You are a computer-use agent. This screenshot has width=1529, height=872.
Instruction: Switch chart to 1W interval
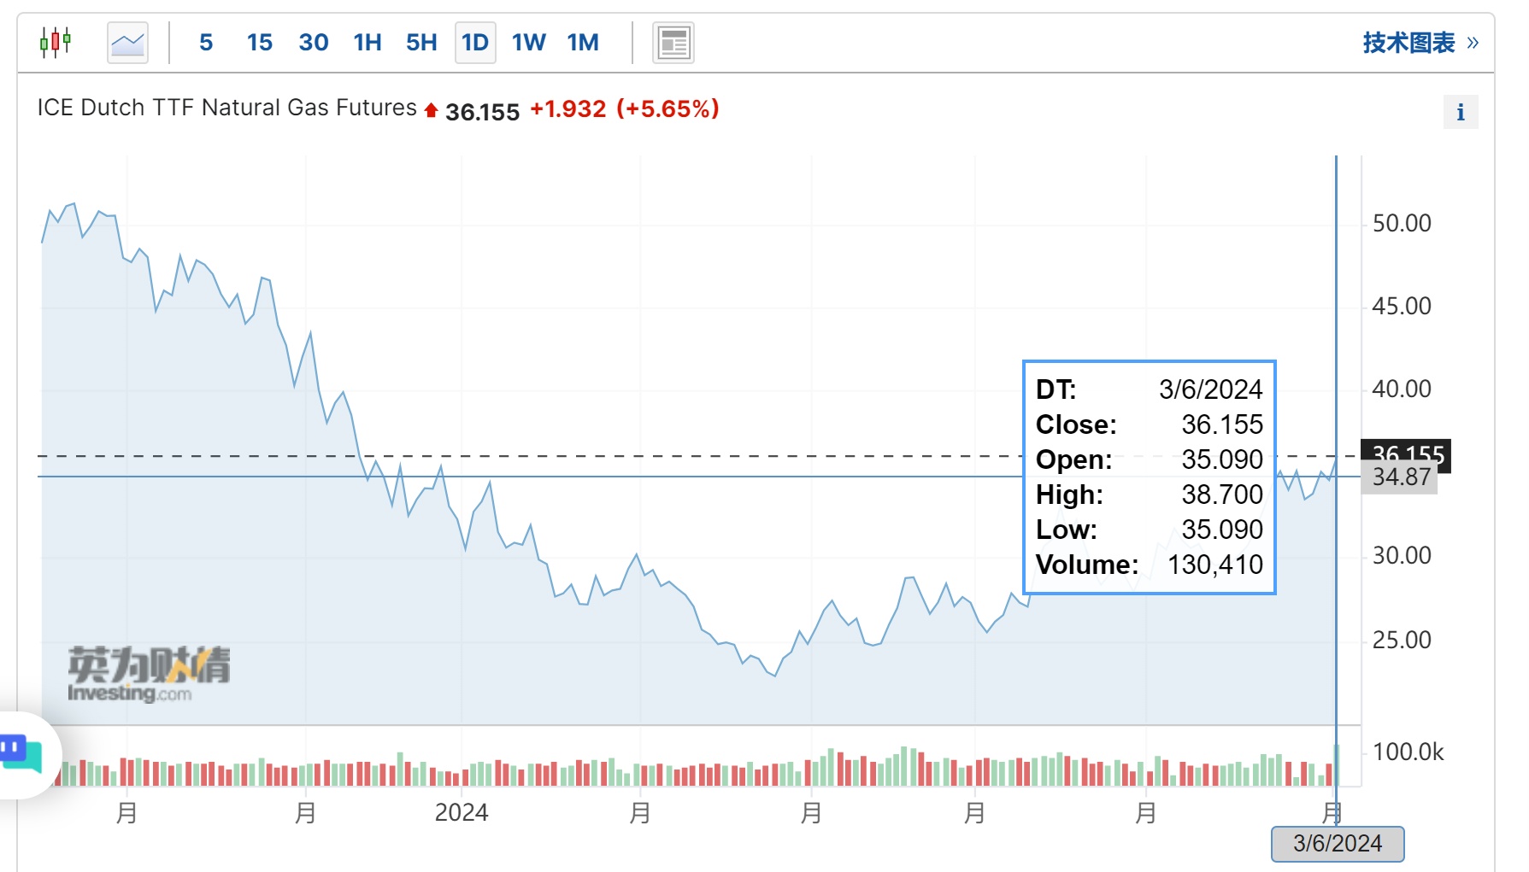(528, 42)
